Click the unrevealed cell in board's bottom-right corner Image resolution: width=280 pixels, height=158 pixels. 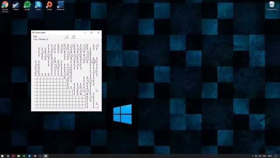(97, 107)
